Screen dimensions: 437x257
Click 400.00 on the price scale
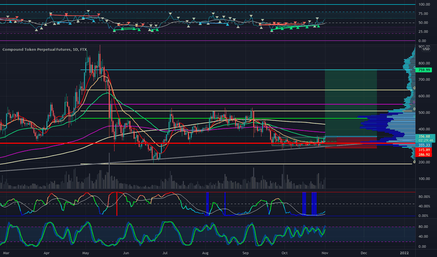pos(424,129)
